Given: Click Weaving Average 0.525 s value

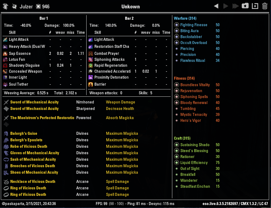Looking at the screenshot, I should 43,93.
